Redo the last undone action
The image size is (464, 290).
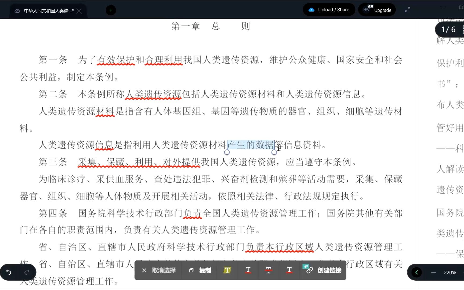pyautogui.click(x=27, y=273)
